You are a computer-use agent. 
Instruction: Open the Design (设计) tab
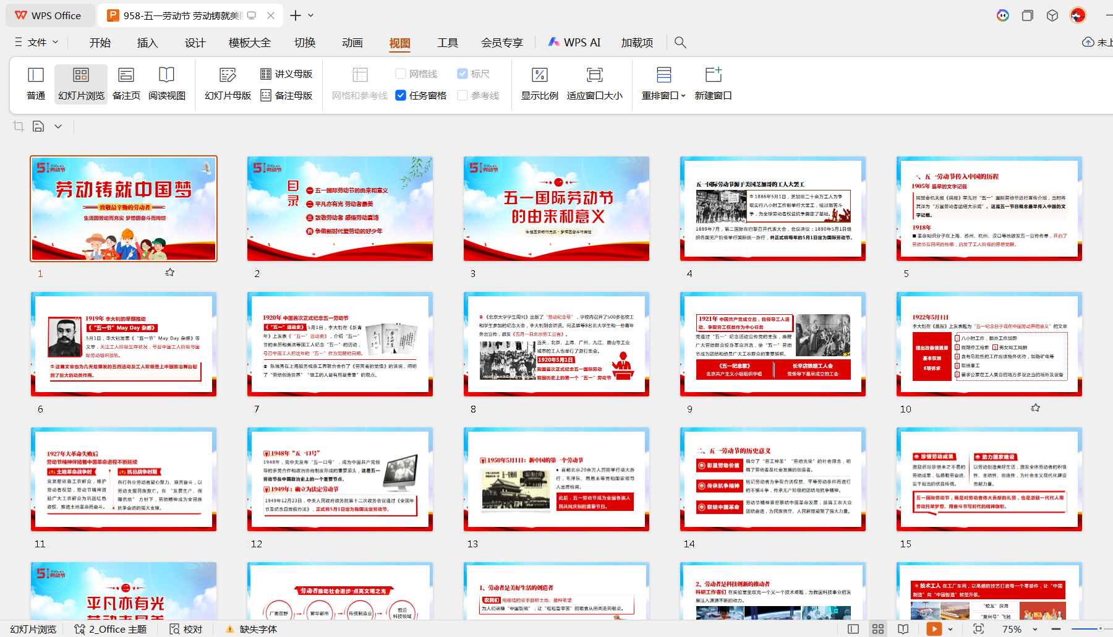point(195,43)
